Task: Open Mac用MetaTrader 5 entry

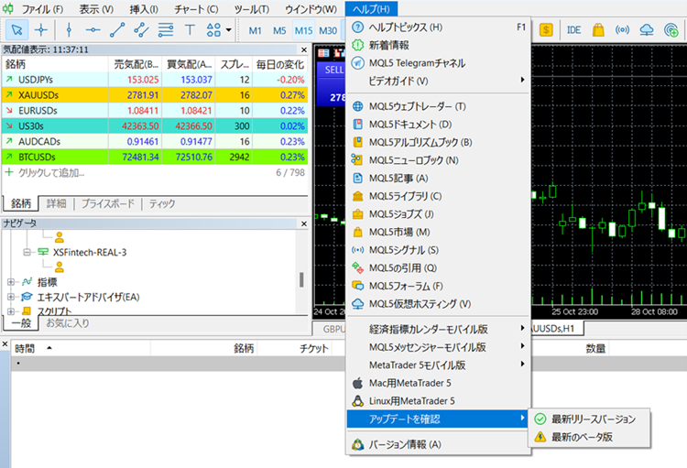Action: click(439, 383)
